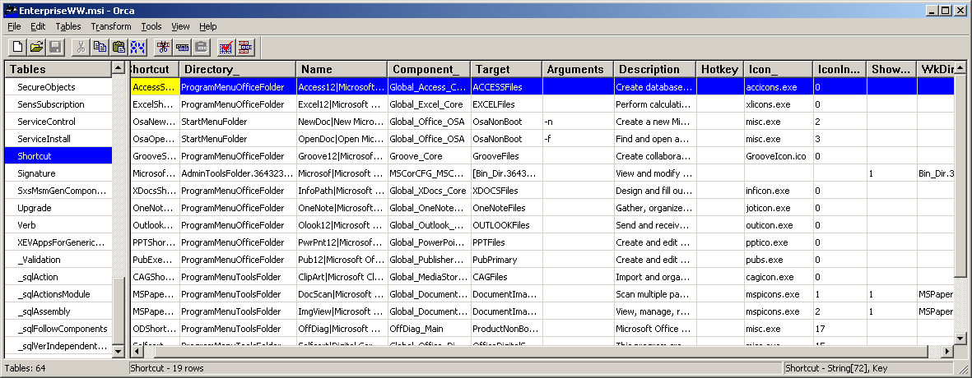Click the Hotkey column header
This screenshot has height=378, width=972.
point(720,69)
